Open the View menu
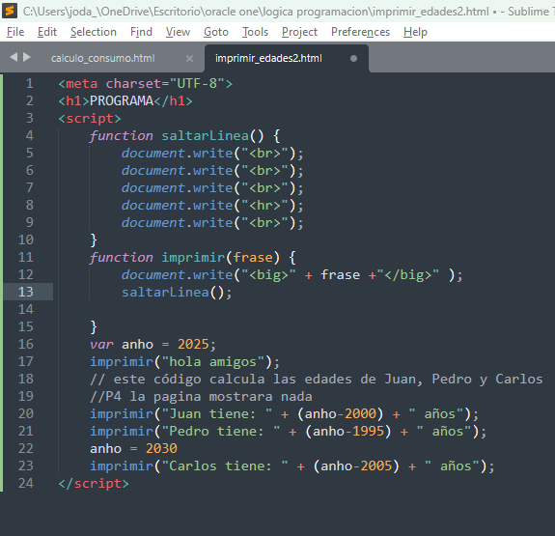The image size is (555, 536). pos(178,32)
